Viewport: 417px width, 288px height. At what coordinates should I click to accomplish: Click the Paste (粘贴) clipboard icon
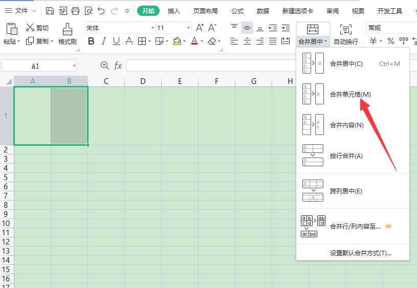[x=12, y=29]
